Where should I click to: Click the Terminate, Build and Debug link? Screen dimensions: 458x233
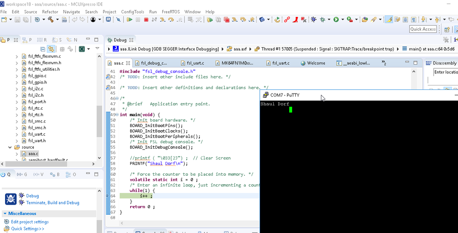coord(52,202)
